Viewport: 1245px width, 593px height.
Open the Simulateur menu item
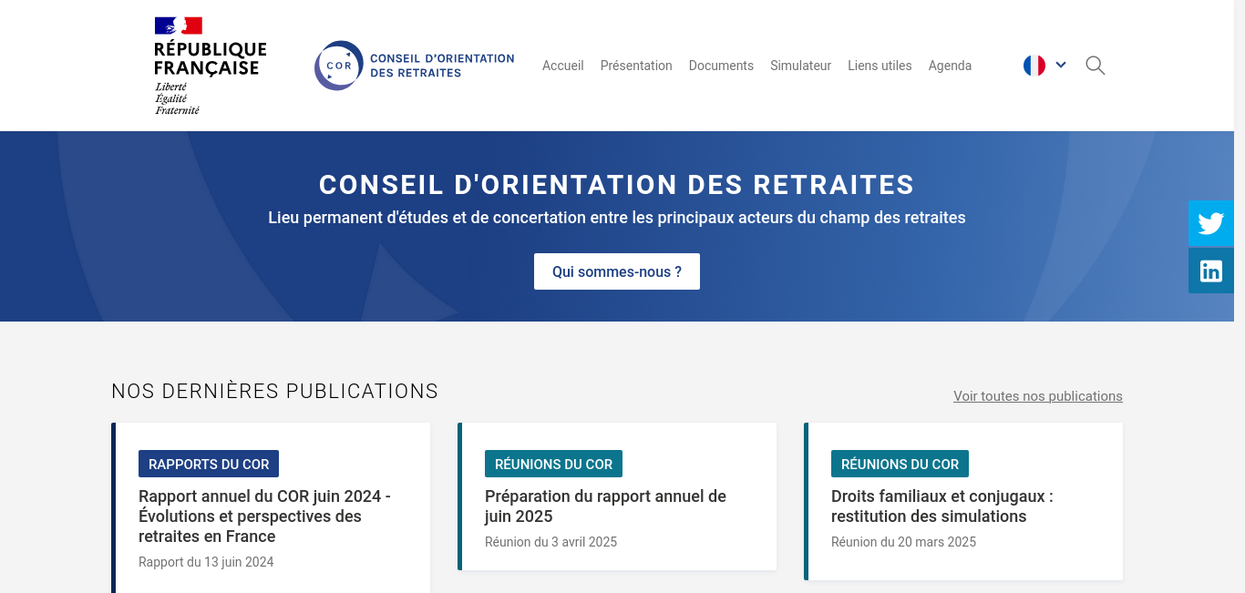coord(800,66)
